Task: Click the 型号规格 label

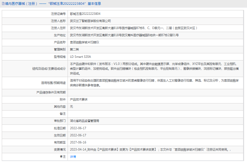Action: (60, 57)
